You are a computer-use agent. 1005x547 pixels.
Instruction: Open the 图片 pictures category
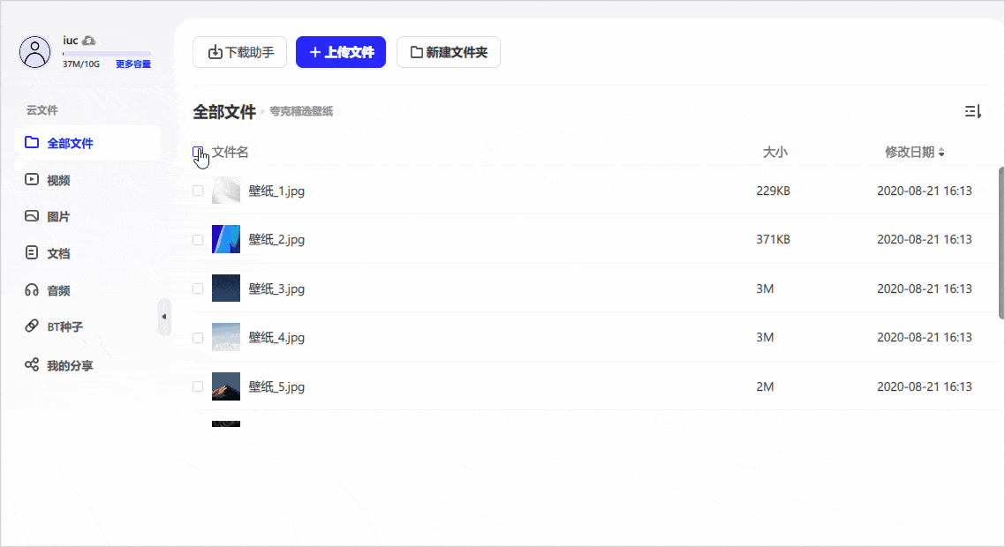point(58,216)
